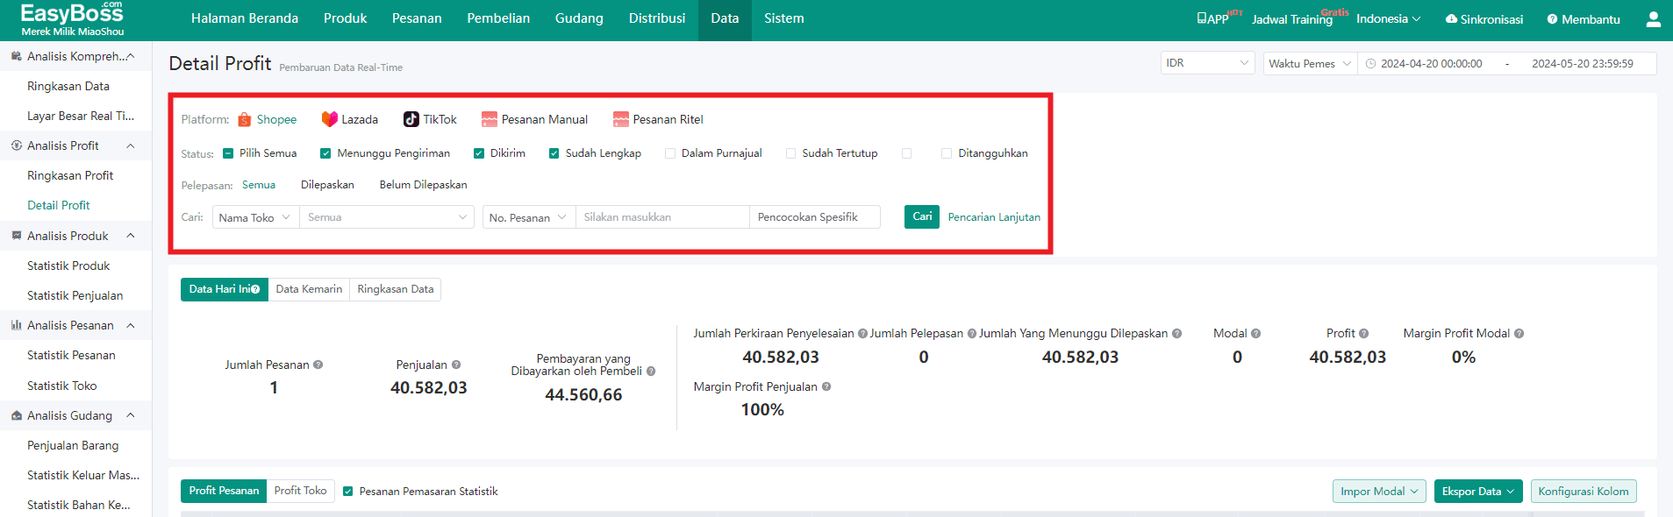Click the Lazada platform icon
1673x517 pixels.
click(329, 119)
